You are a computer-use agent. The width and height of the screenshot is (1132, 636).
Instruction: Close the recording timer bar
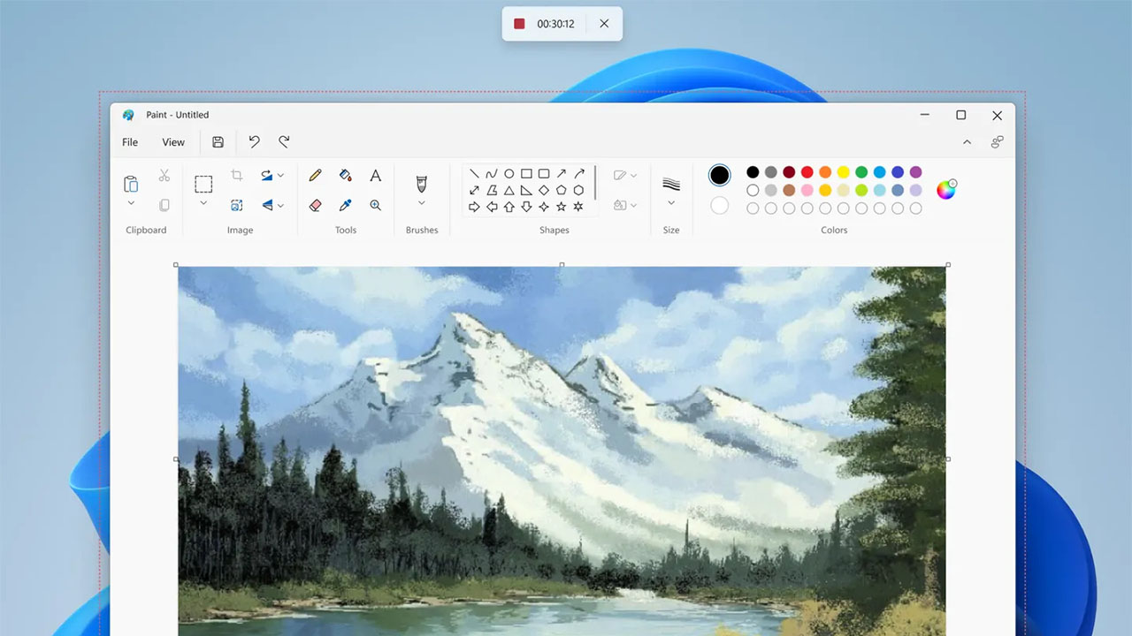604,24
